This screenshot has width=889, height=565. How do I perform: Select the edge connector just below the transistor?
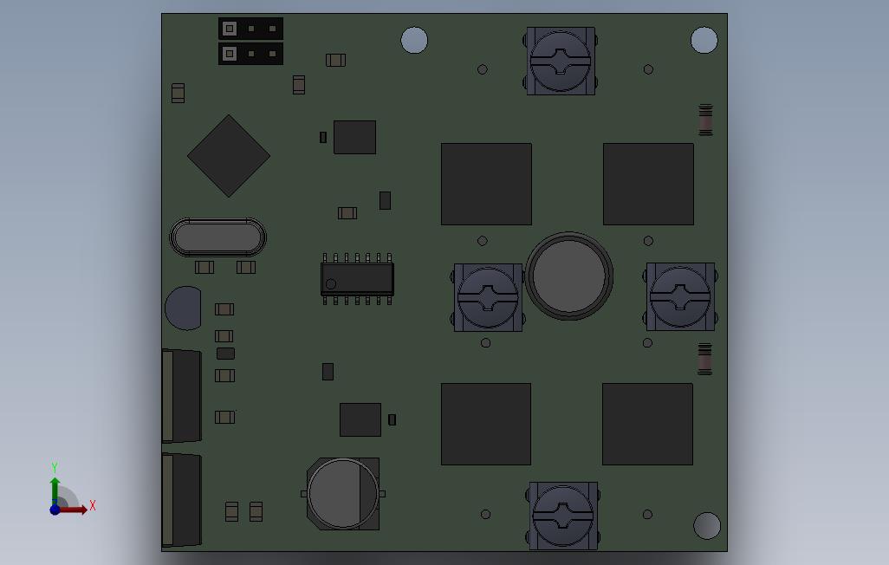point(182,396)
